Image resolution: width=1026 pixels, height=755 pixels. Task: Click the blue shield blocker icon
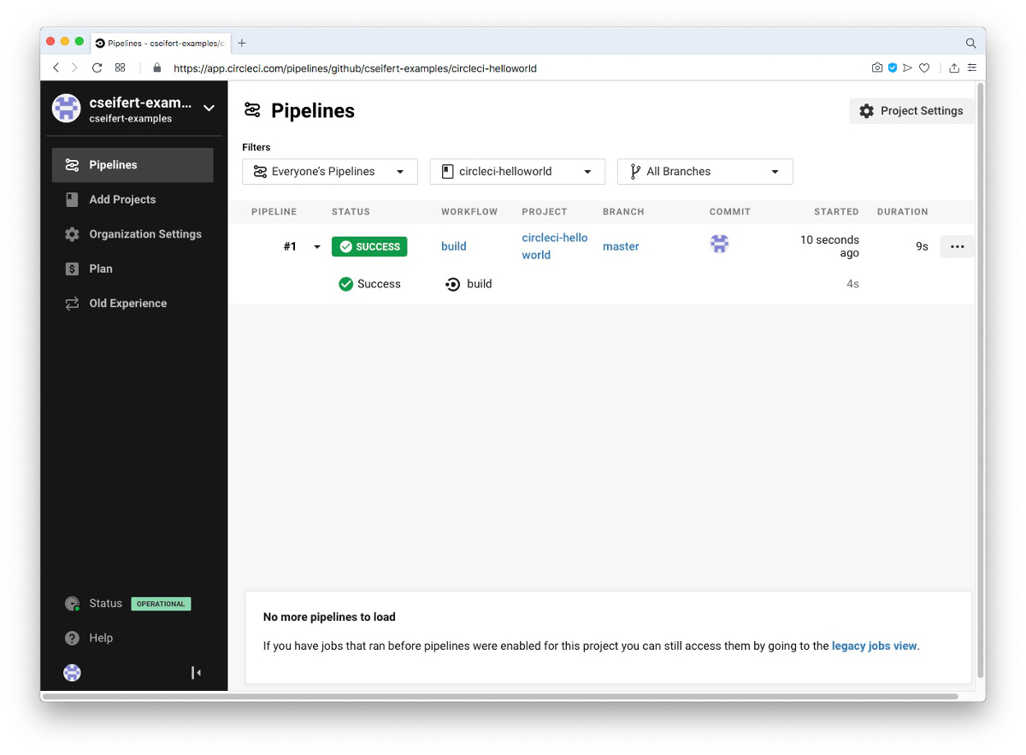tap(893, 68)
